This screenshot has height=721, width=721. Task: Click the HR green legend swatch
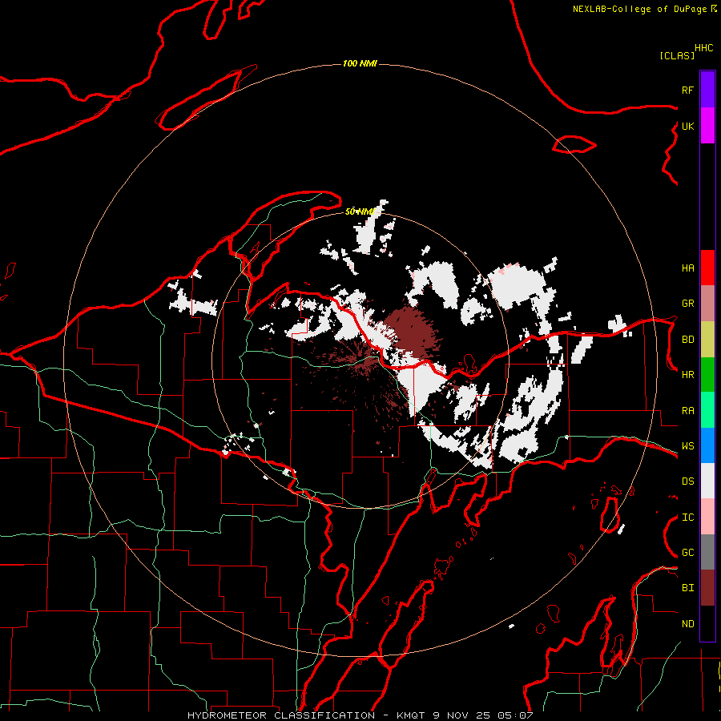point(707,374)
